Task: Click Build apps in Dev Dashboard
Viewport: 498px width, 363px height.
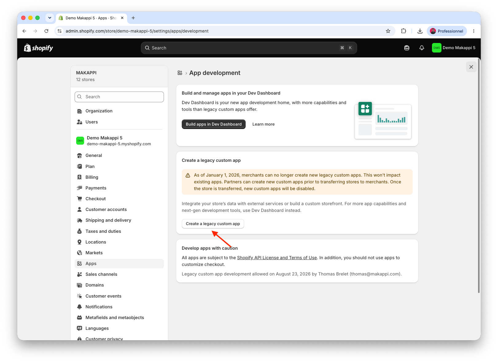Action: [x=214, y=124]
